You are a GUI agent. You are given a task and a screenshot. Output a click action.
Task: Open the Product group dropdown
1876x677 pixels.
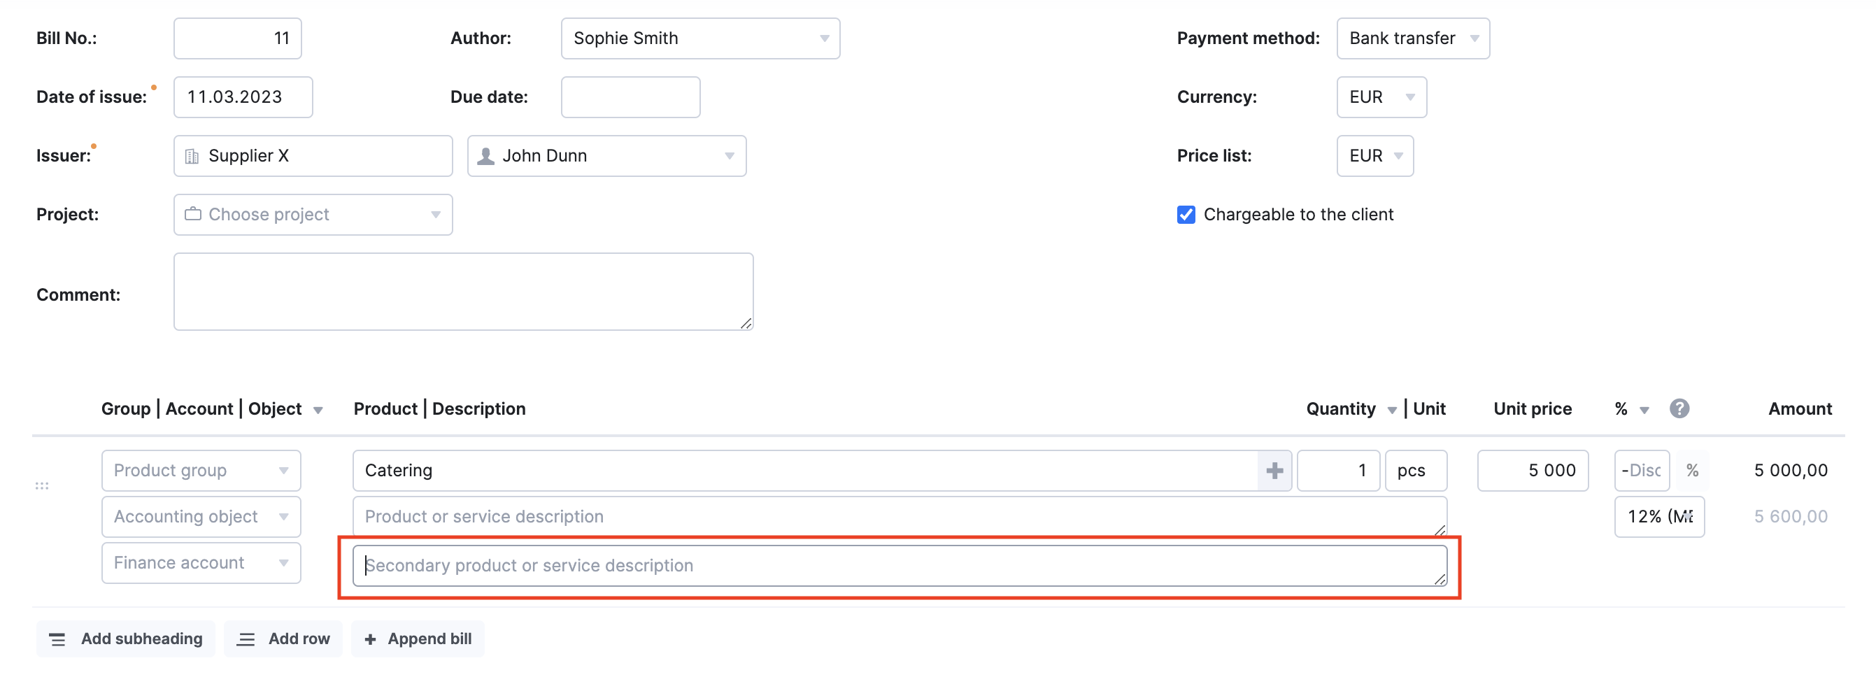click(201, 471)
